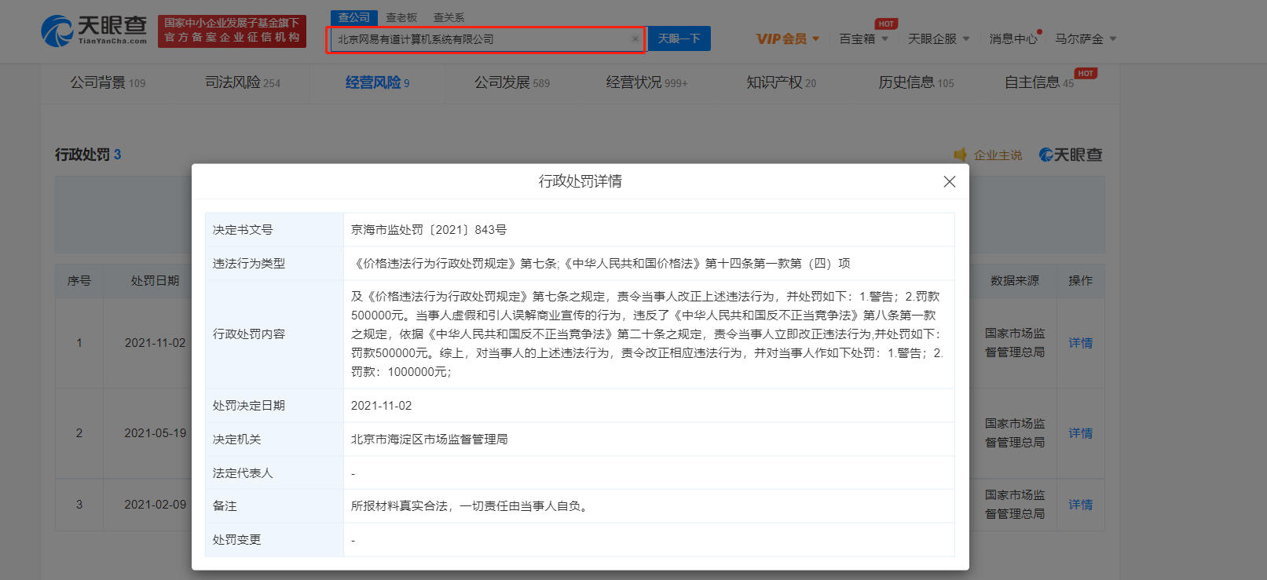Image resolution: width=1267 pixels, height=580 pixels.
Task: Click the 2021-02-09 date cell
Action: click(x=156, y=505)
